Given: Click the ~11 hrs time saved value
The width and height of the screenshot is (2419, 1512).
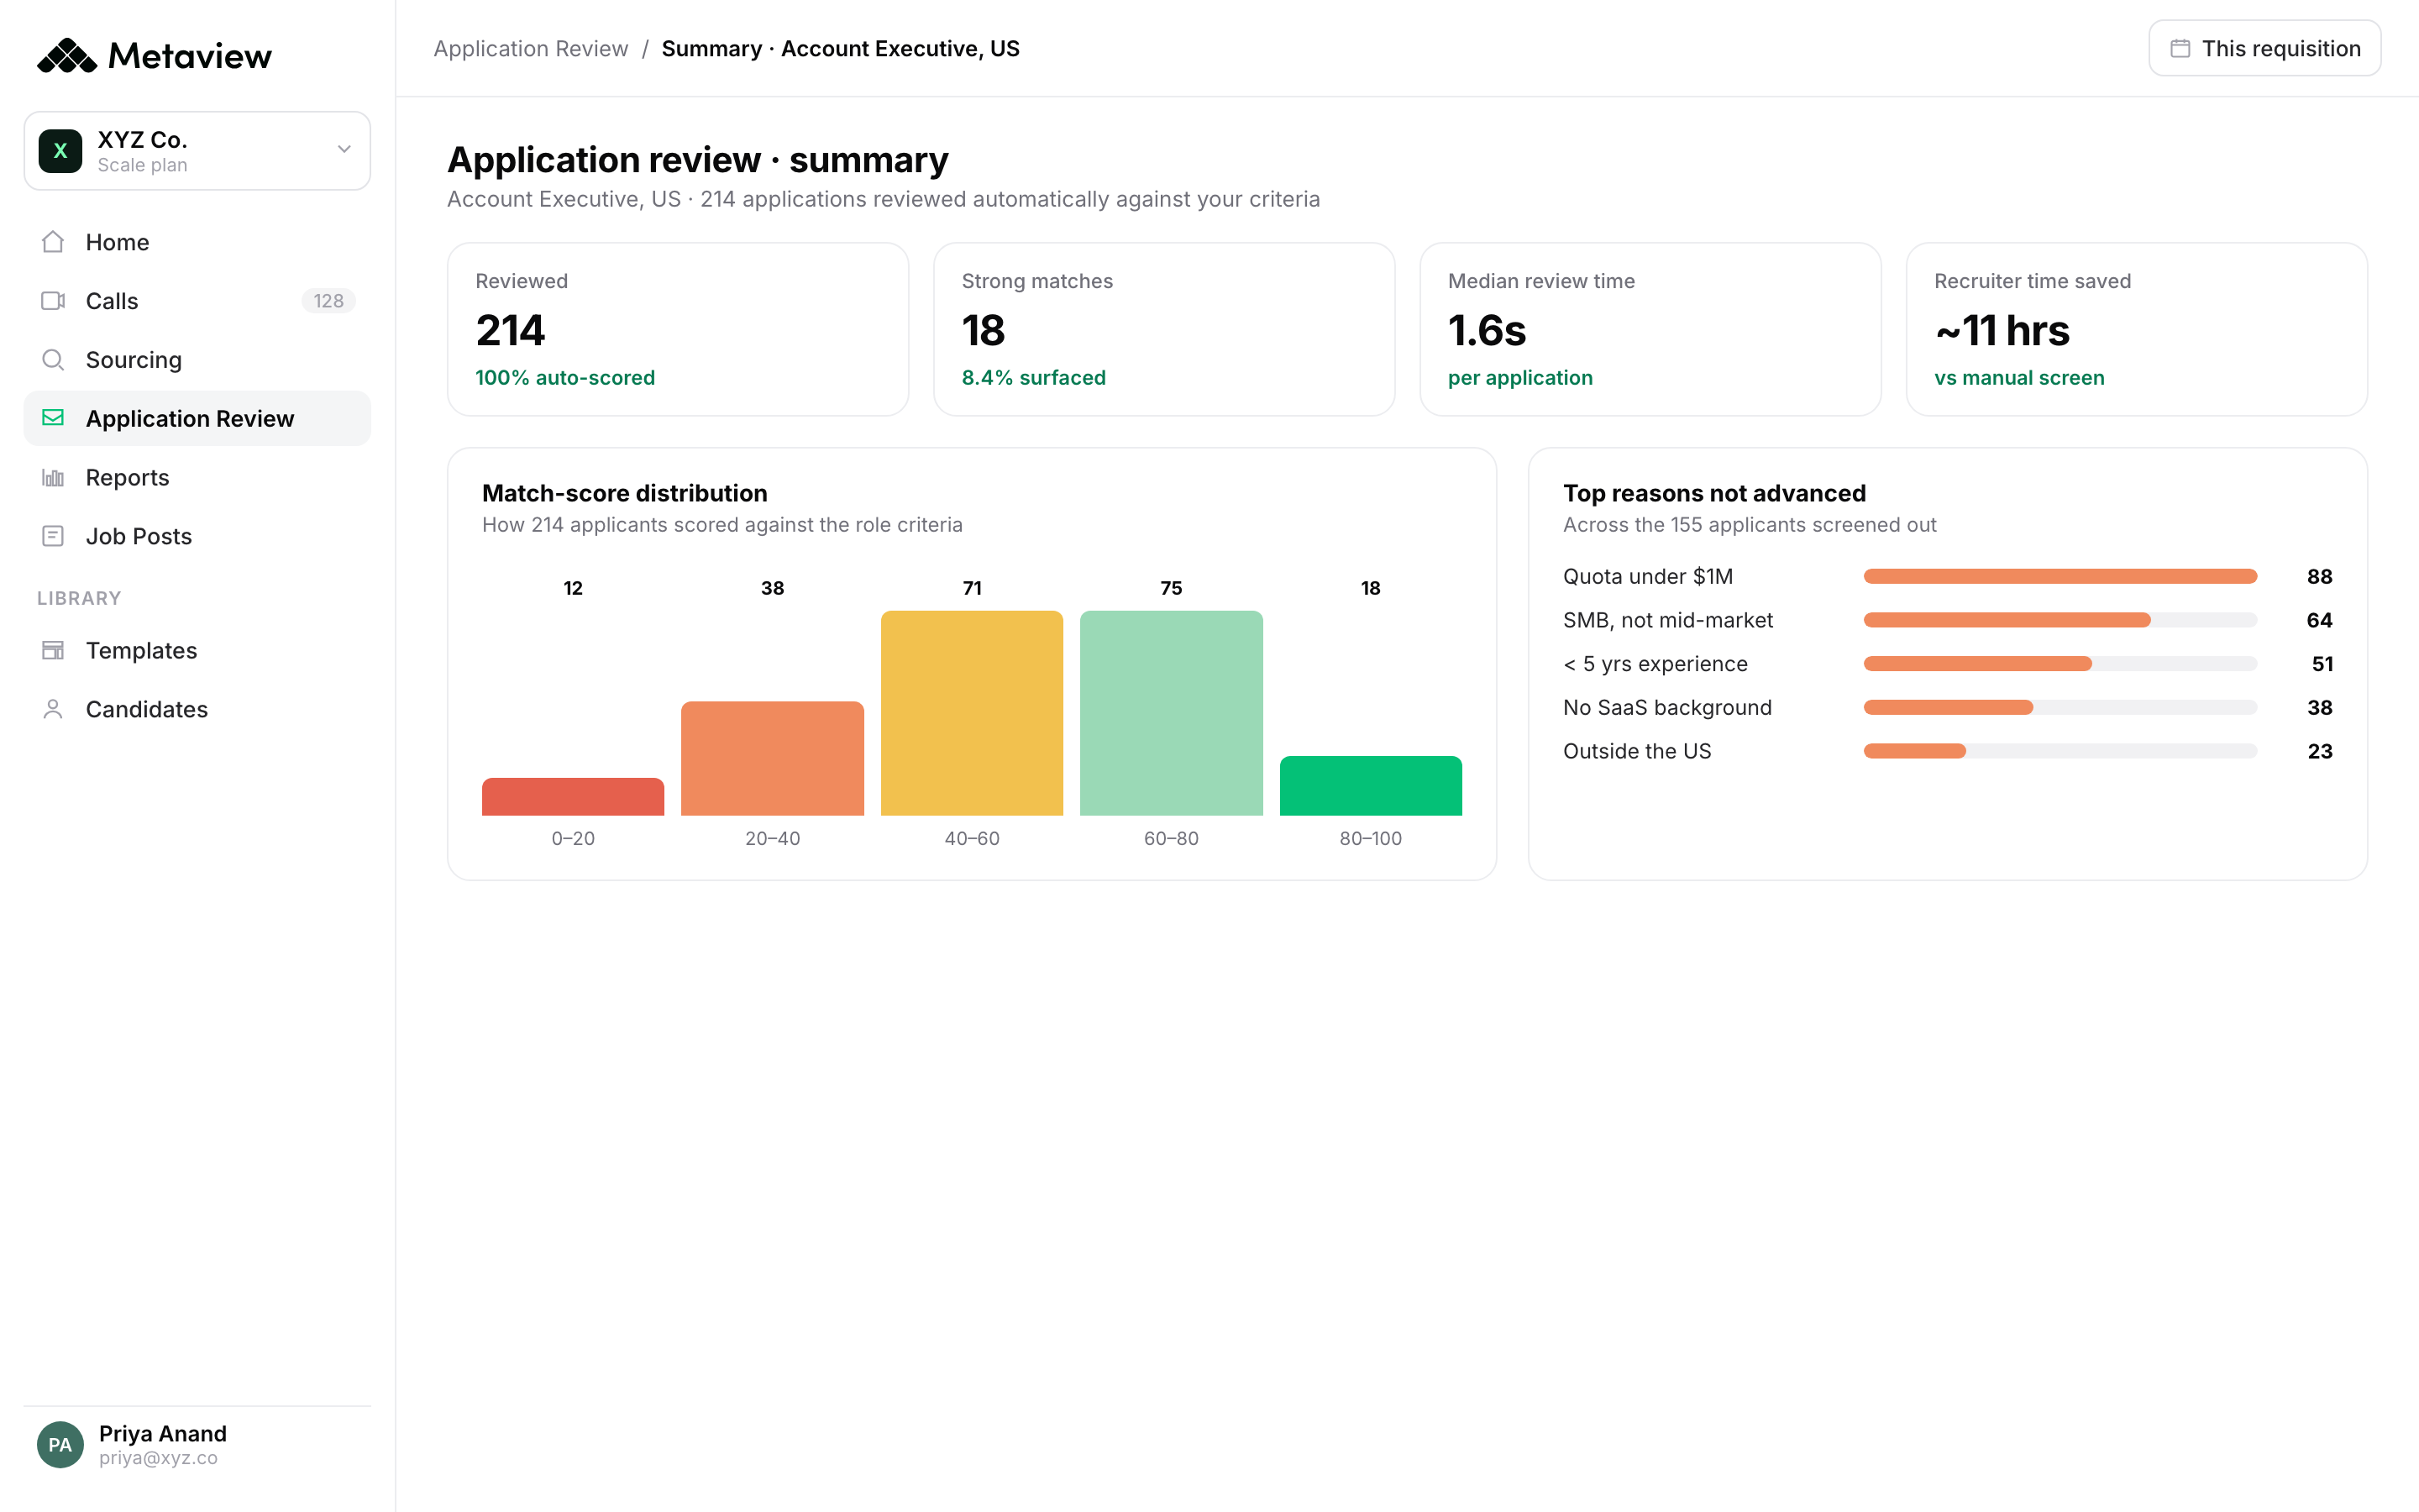Looking at the screenshot, I should click(2002, 331).
